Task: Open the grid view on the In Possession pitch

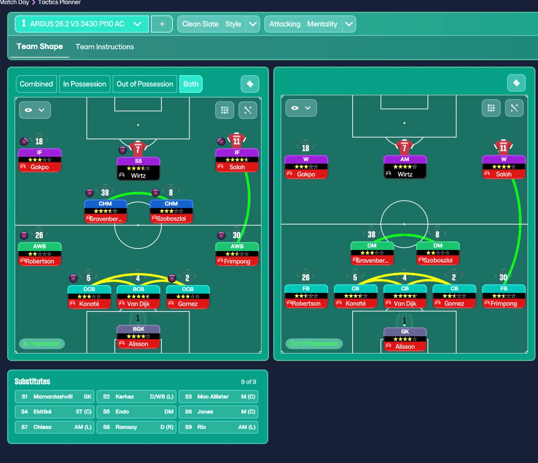Action: (x=225, y=110)
